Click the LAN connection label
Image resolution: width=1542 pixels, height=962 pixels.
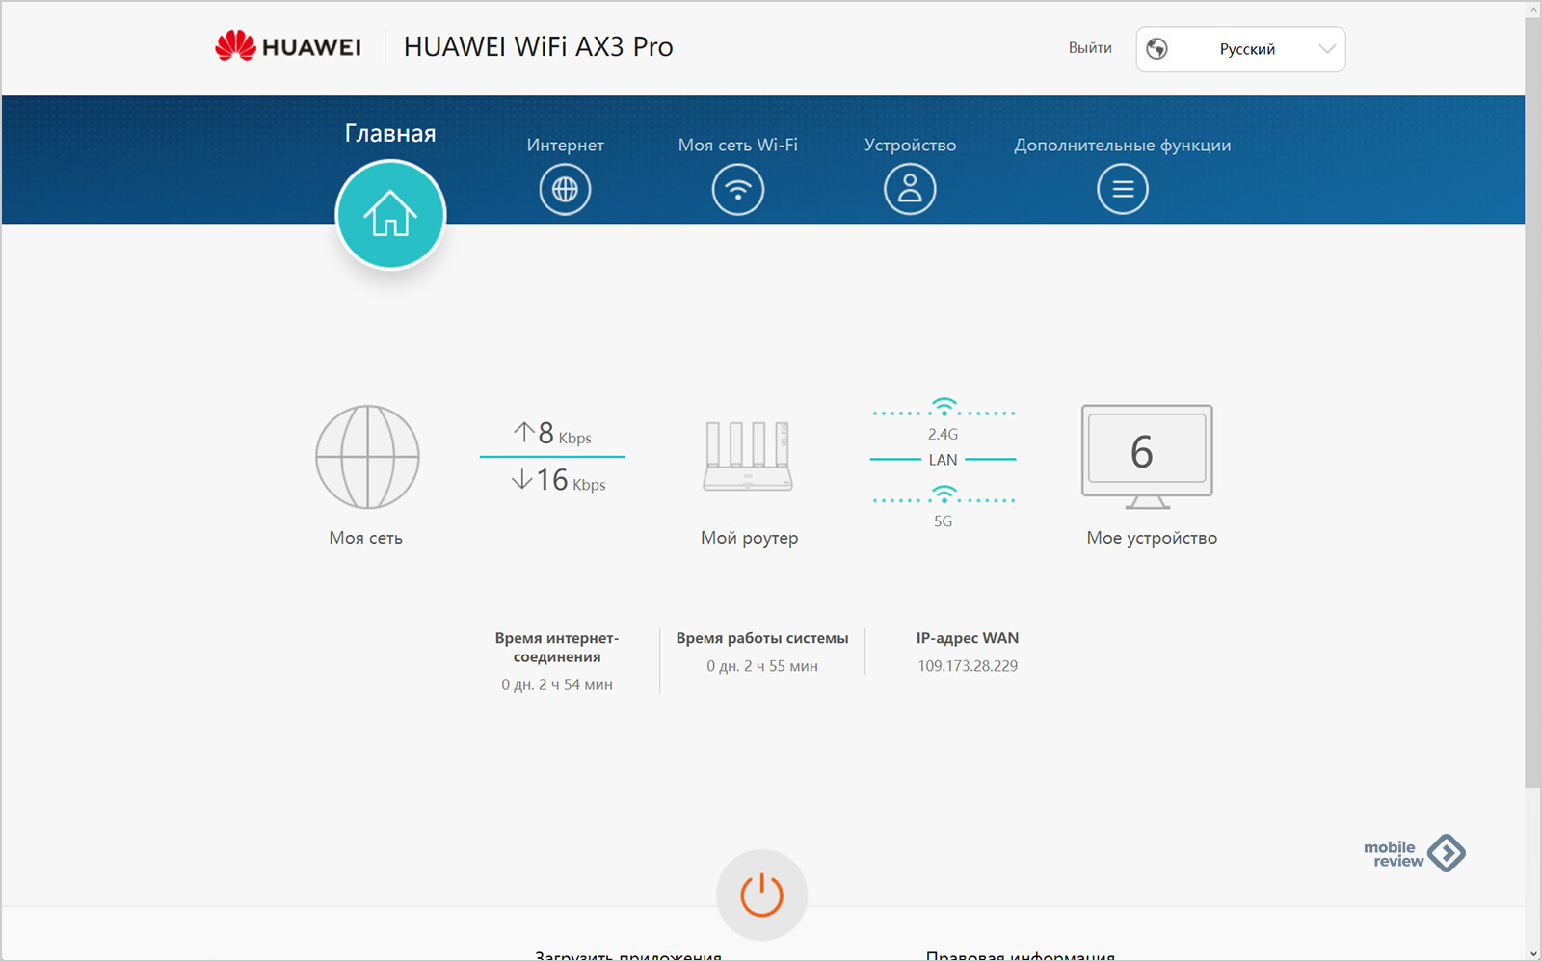click(943, 460)
